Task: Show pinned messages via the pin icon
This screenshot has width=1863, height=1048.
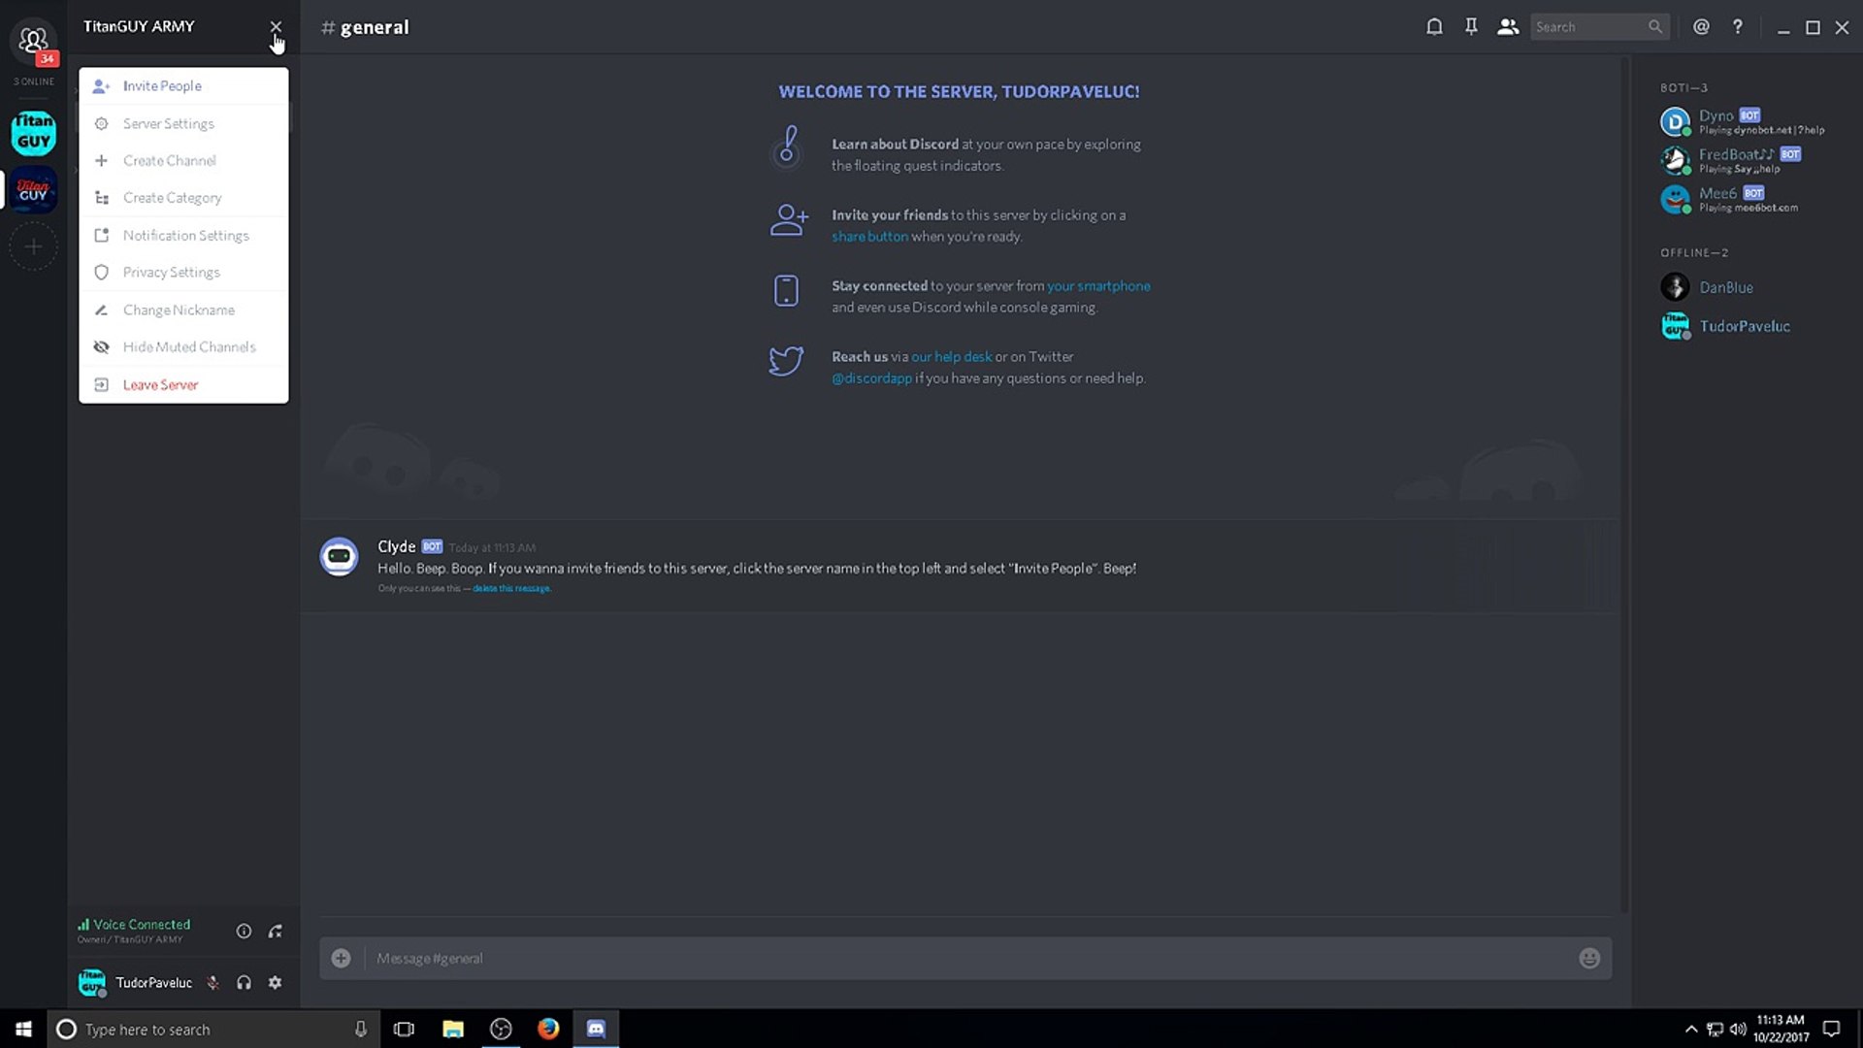Action: tap(1471, 26)
